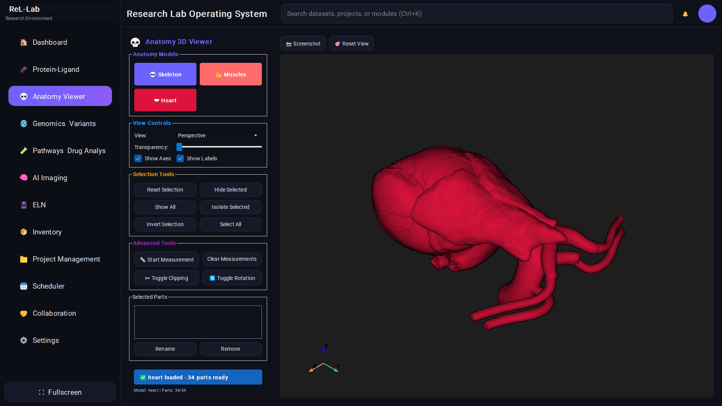Click Show All button
The width and height of the screenshot is (722, 406).
165,207
